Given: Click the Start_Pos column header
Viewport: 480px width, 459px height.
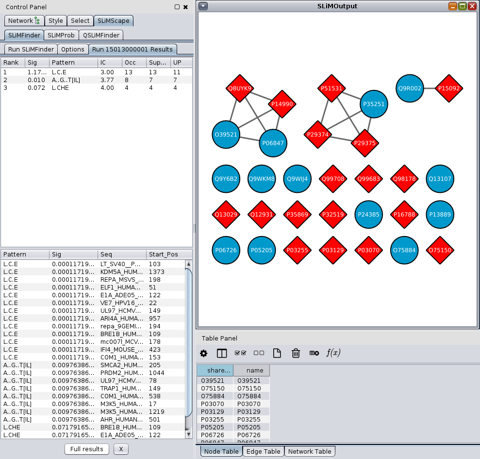Looking at the screenshot, I should [x=169, y=255].
